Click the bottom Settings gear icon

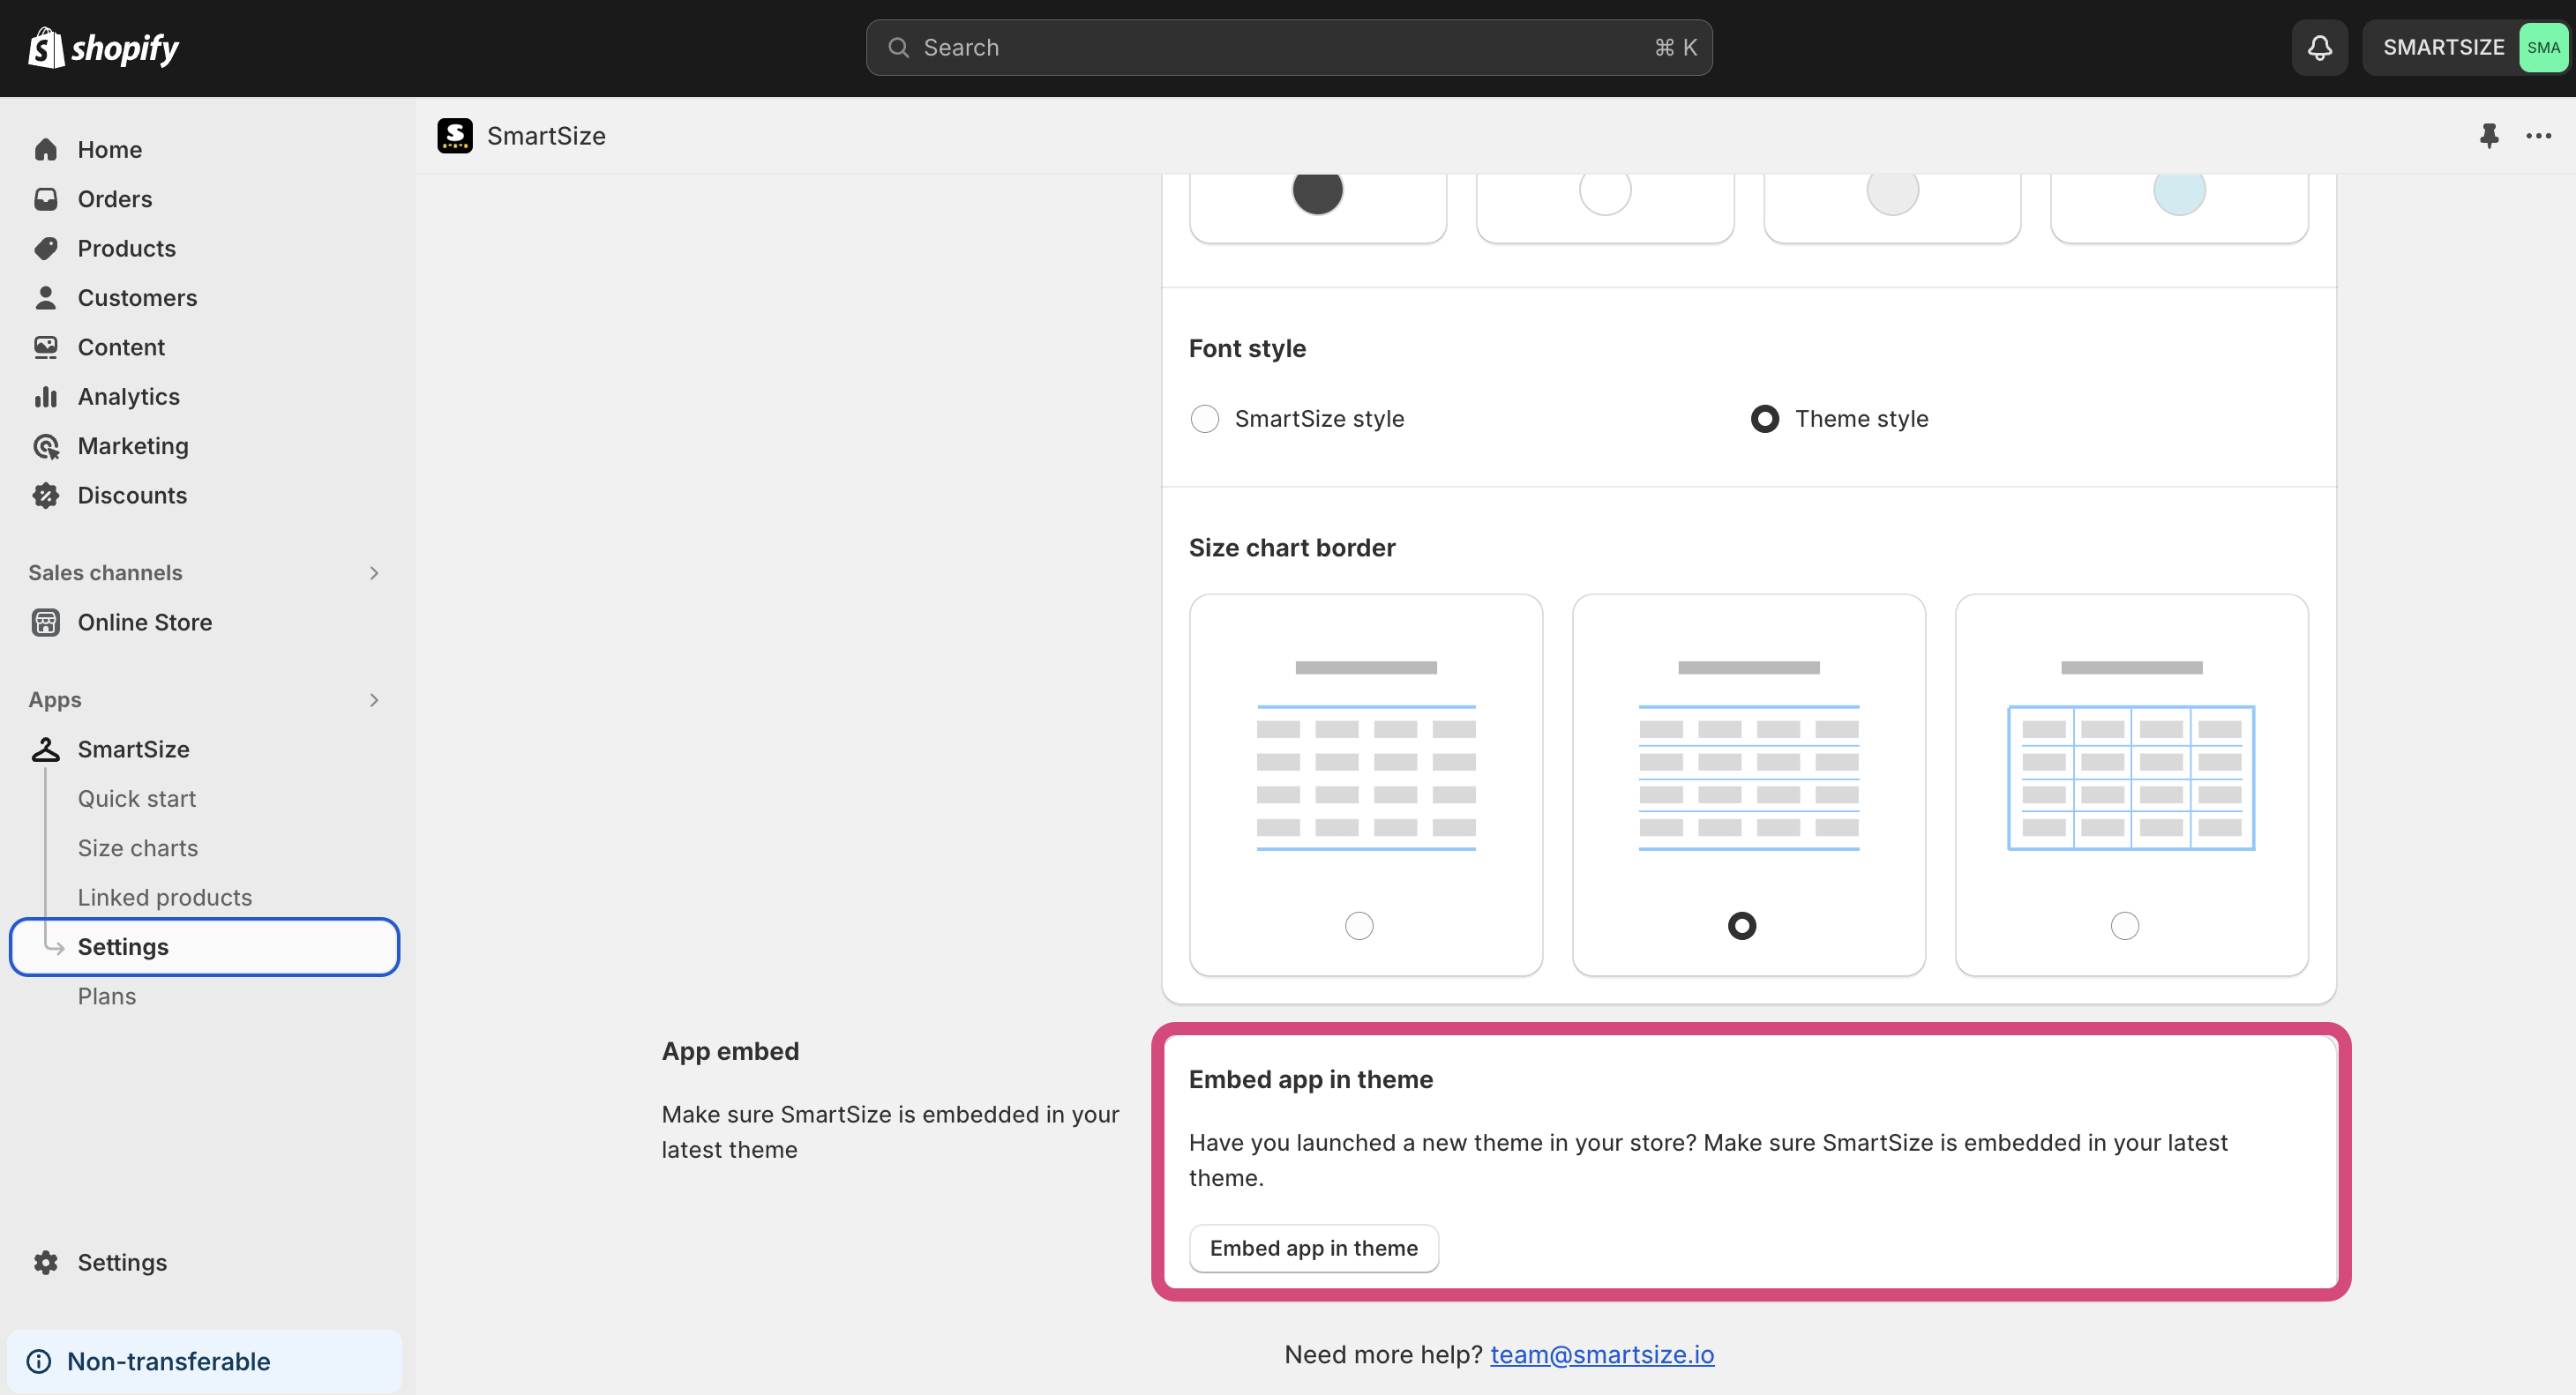46,1262
